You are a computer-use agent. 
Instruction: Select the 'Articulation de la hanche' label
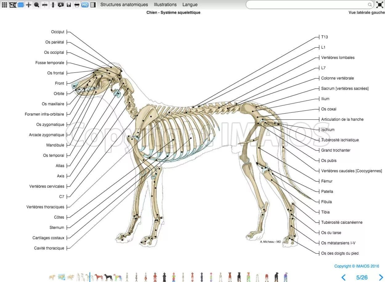[342, 119]
